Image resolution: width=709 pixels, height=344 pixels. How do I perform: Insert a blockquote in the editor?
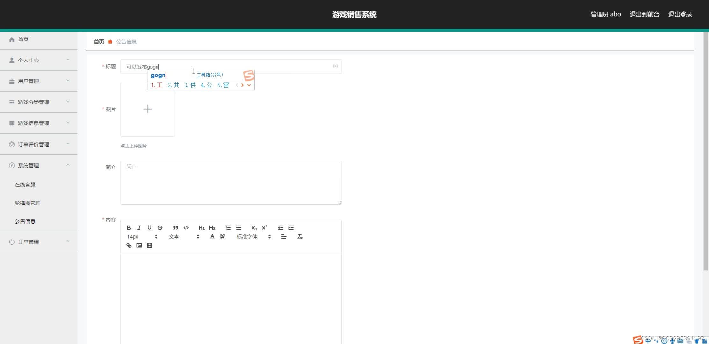tap(176, 228)
